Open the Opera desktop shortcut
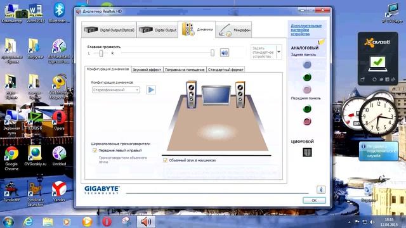 click(x=59, y=120)
